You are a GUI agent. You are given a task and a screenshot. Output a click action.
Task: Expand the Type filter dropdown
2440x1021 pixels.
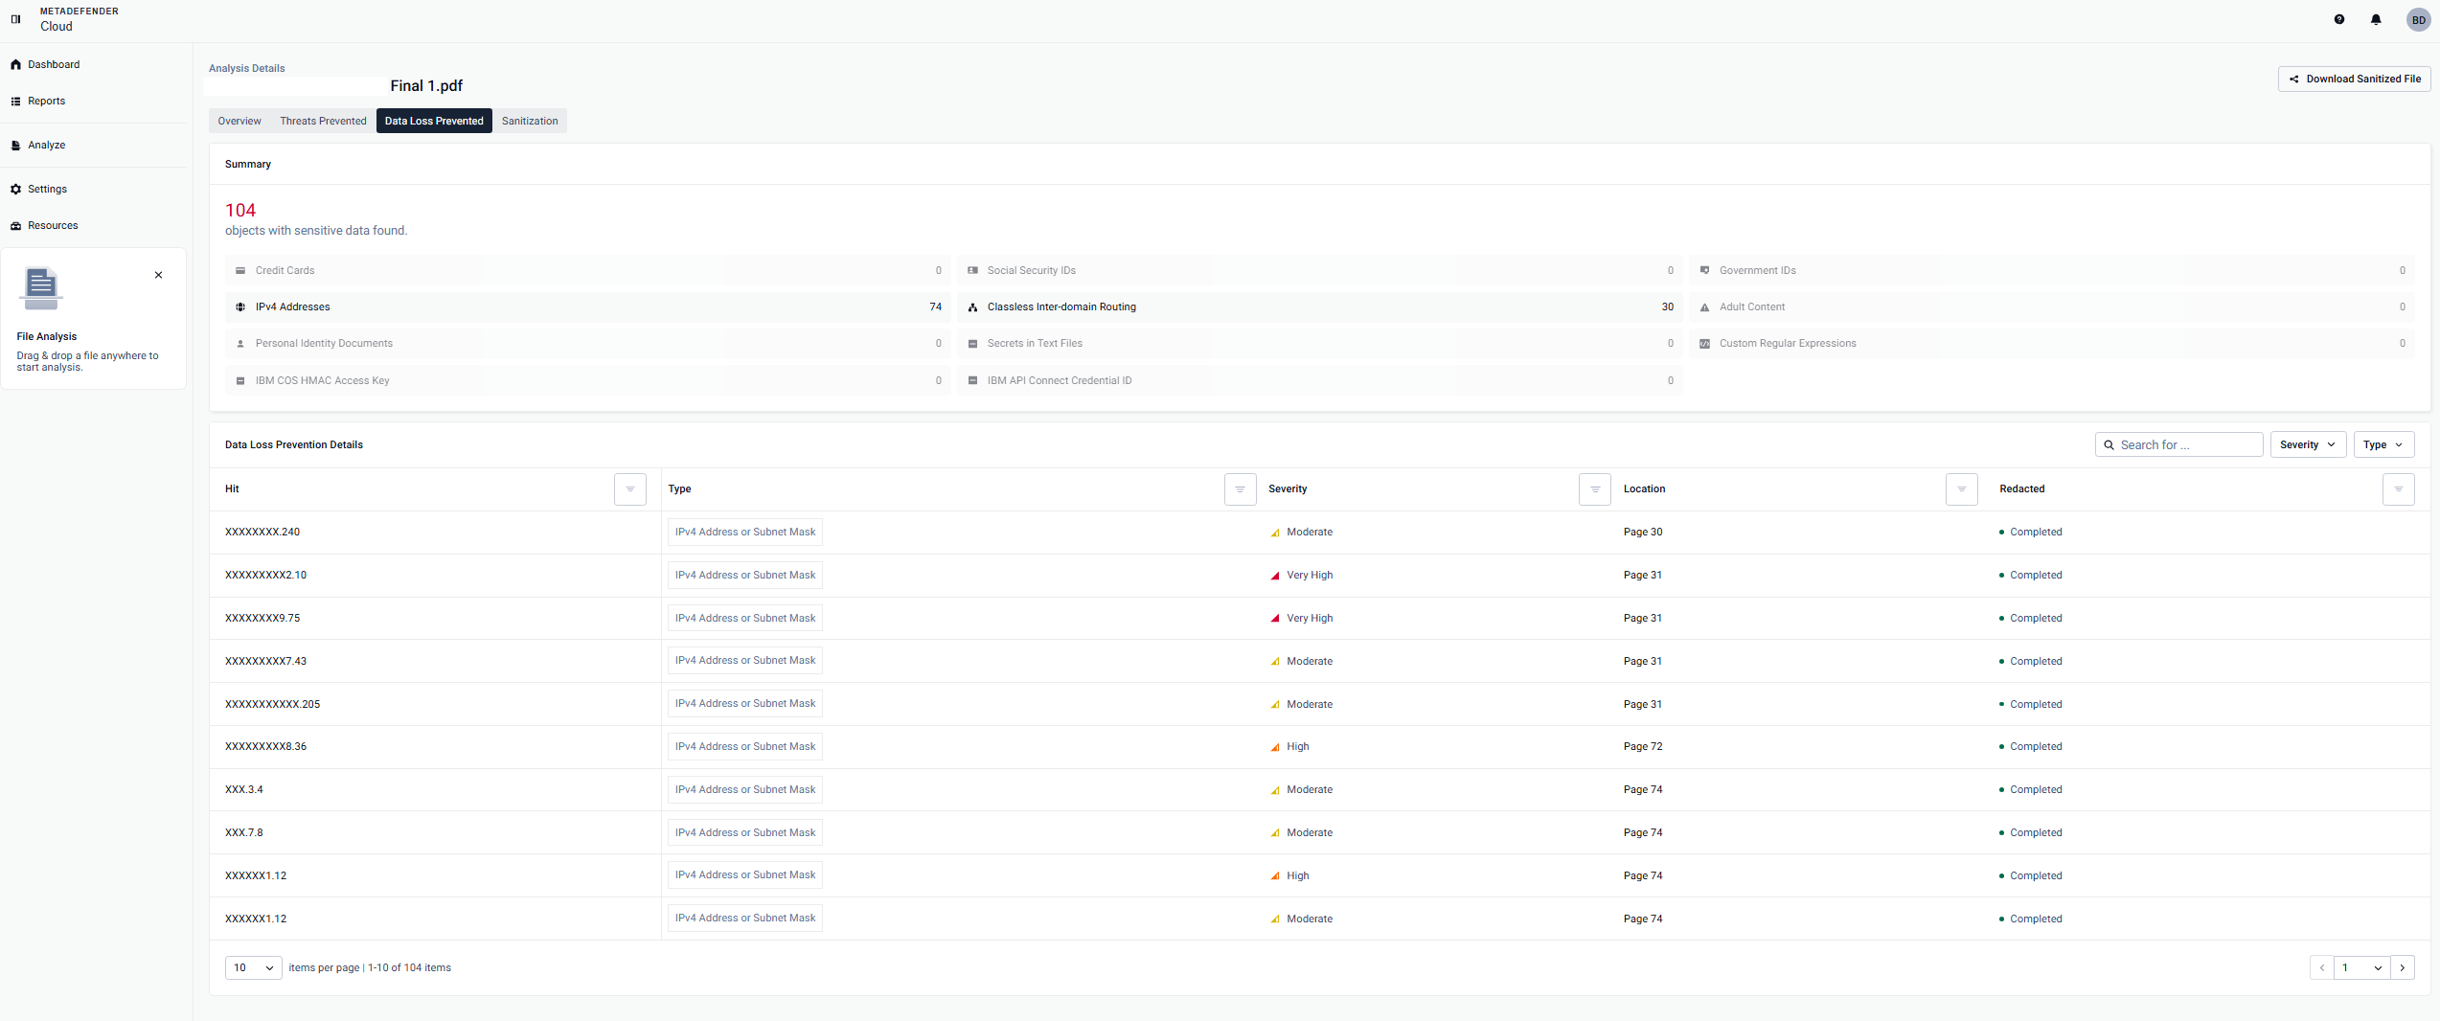click(x=2383, y=444)
